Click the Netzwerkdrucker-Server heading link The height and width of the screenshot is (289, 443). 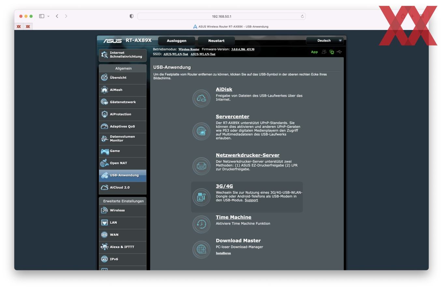click(x=248, y=155)
